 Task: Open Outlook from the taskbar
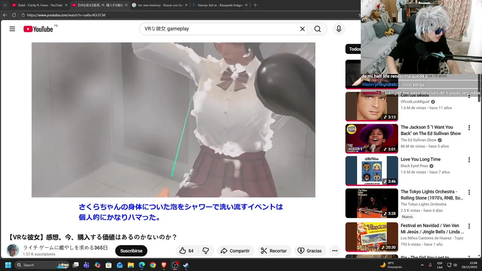[120, 265]
